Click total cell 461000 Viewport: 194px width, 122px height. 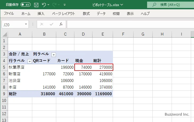tap(66, 94)
